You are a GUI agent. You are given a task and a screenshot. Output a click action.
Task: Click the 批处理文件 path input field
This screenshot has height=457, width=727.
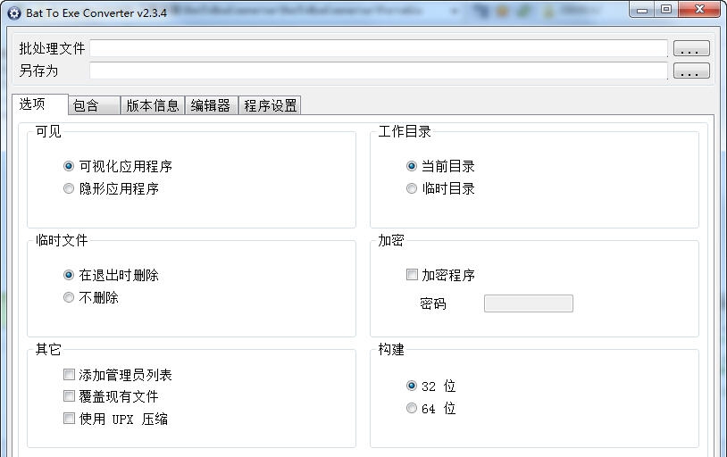pyautogui.click(x=379, y=48)
